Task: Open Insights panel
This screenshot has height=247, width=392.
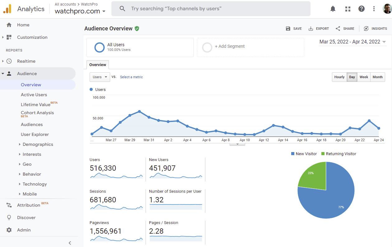Action: pos(376,28)
